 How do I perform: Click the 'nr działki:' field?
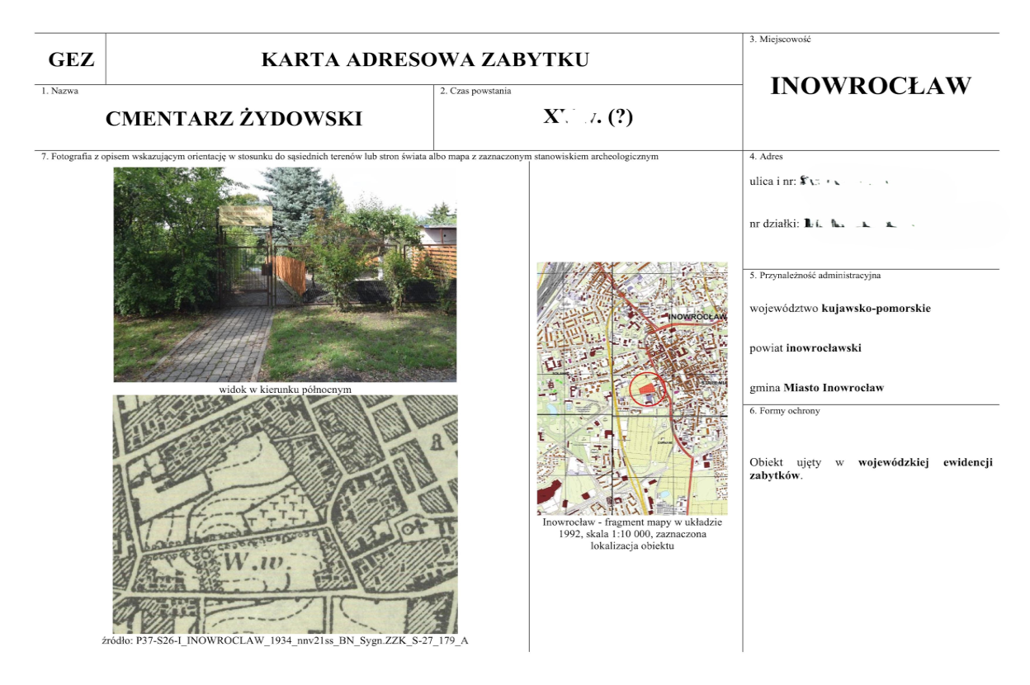834,223
